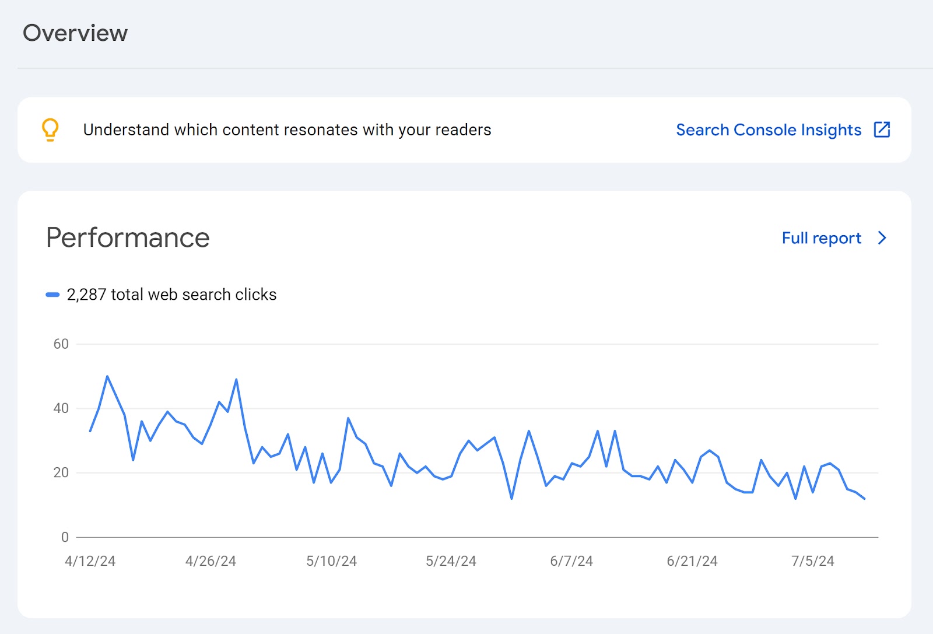Click the highest spike around 4/14/24
Screen dimensions: 933x634
[108, 377]
